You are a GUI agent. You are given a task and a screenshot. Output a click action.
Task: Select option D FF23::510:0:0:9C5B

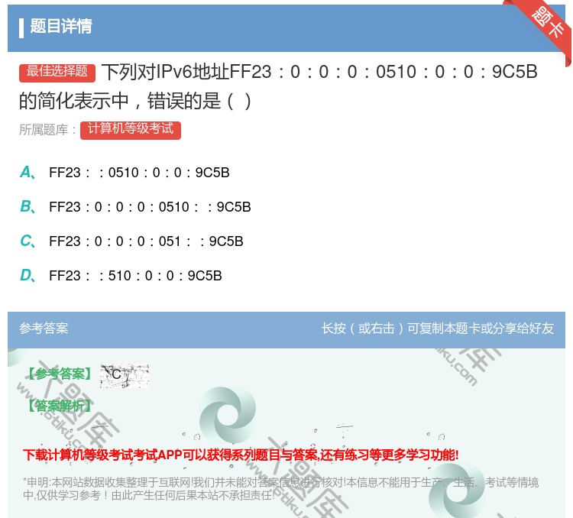point(121,276)
